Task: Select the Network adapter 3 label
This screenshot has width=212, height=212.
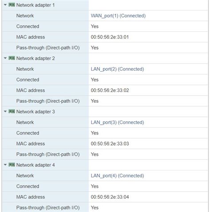Action: coord(35,112)
